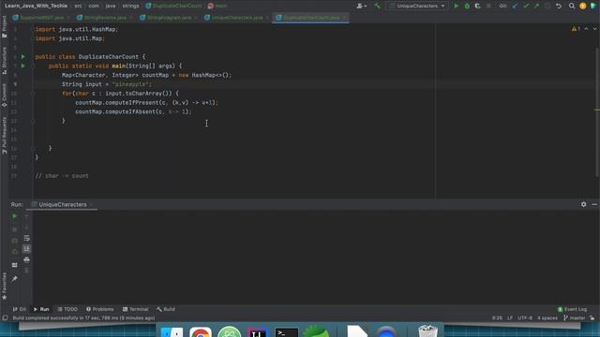Push commits with the Git arrow icon
The image size is (600, 337).
tap(536, 6)
